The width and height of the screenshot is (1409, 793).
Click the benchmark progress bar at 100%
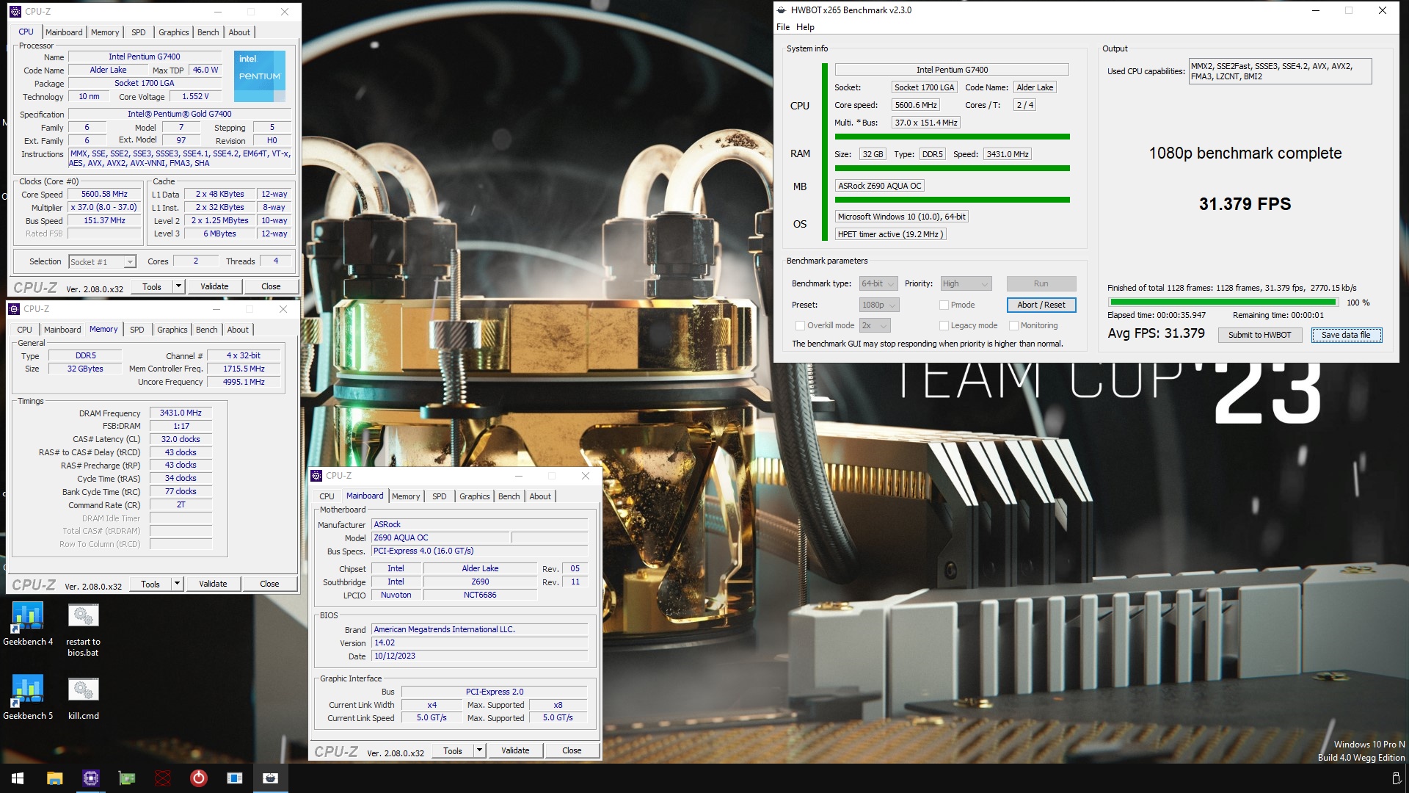pos(1223,303)
